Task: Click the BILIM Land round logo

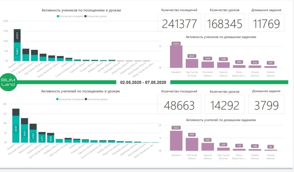Action: pyautogui.click(x=8, y=82)
